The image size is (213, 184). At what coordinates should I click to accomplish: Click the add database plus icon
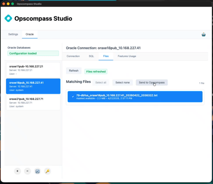coord(17,171)
